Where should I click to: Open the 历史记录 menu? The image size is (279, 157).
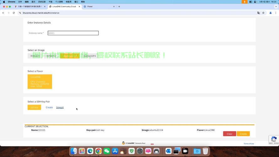(x=42, y=2)
